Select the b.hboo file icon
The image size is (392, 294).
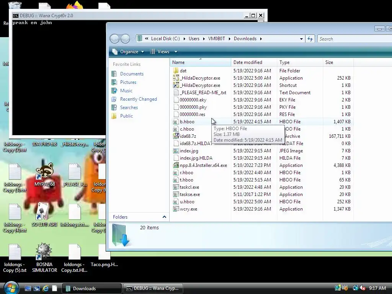point(176,122)
